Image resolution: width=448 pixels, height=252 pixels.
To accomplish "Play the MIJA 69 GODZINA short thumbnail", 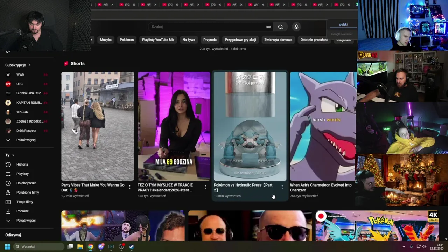I will [174, 126].
